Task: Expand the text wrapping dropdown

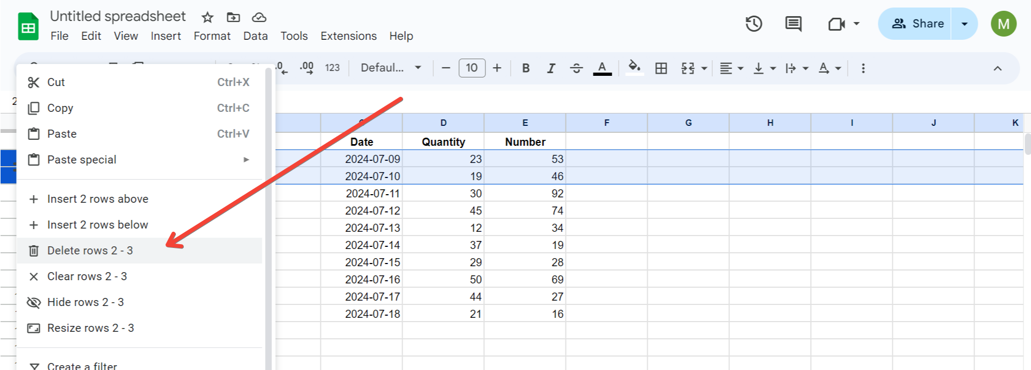Action: point(805,69)
